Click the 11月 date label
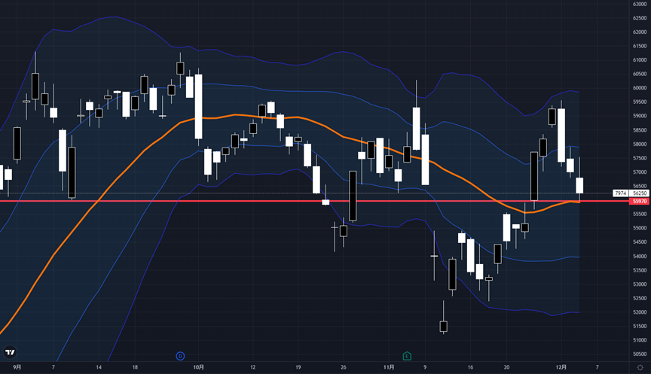Viewport: 651px width, 374px height. (389, 367)
